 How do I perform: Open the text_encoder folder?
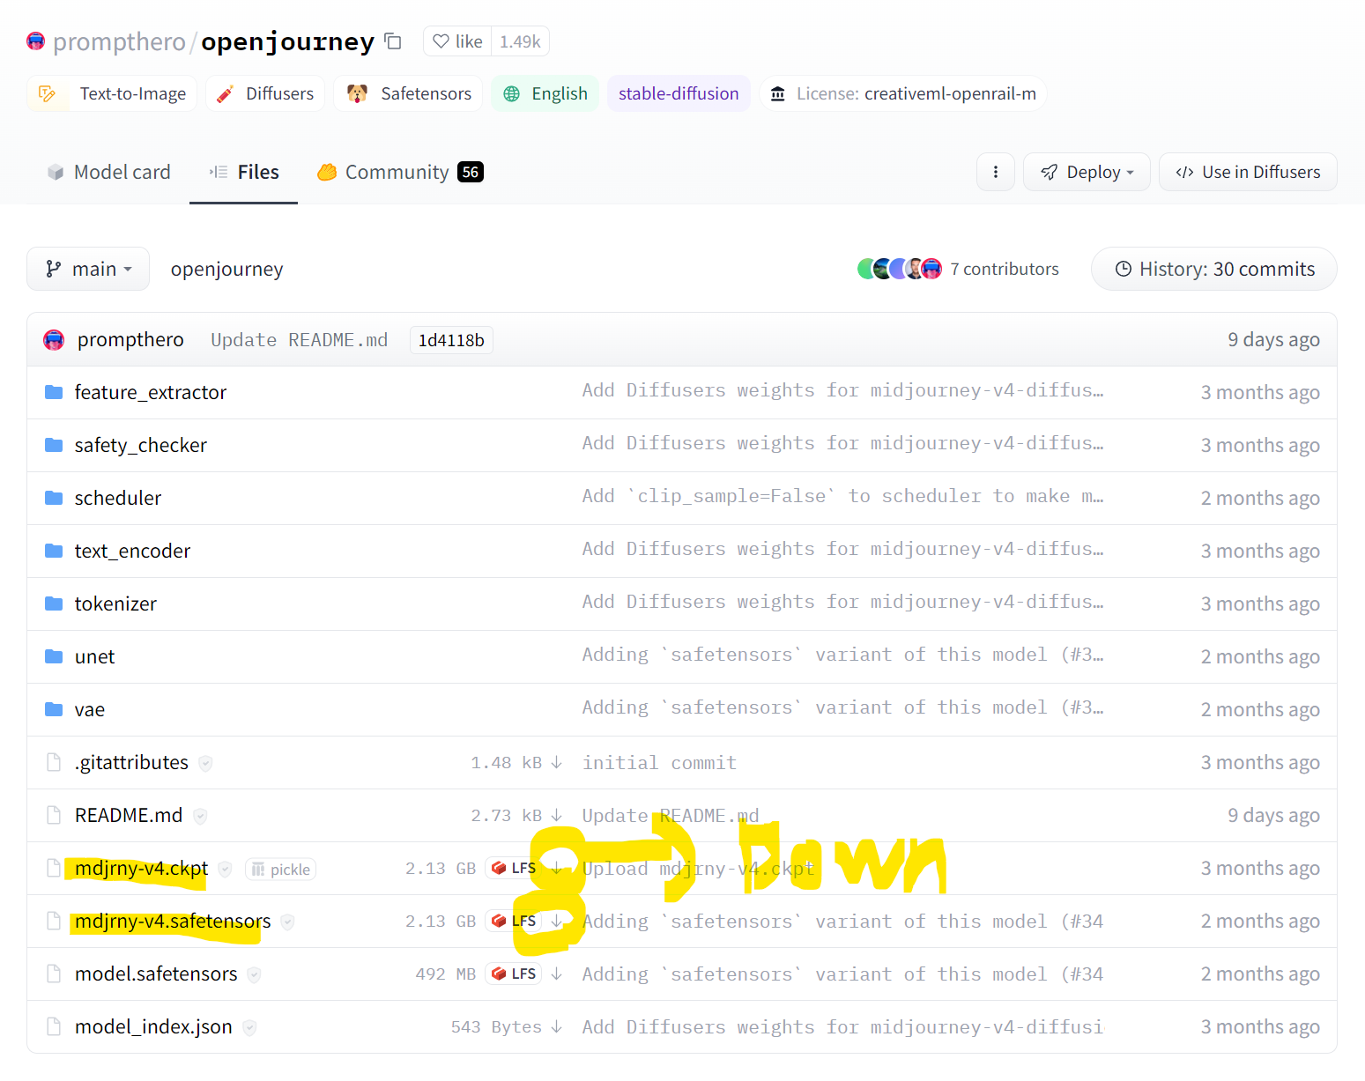132,551
